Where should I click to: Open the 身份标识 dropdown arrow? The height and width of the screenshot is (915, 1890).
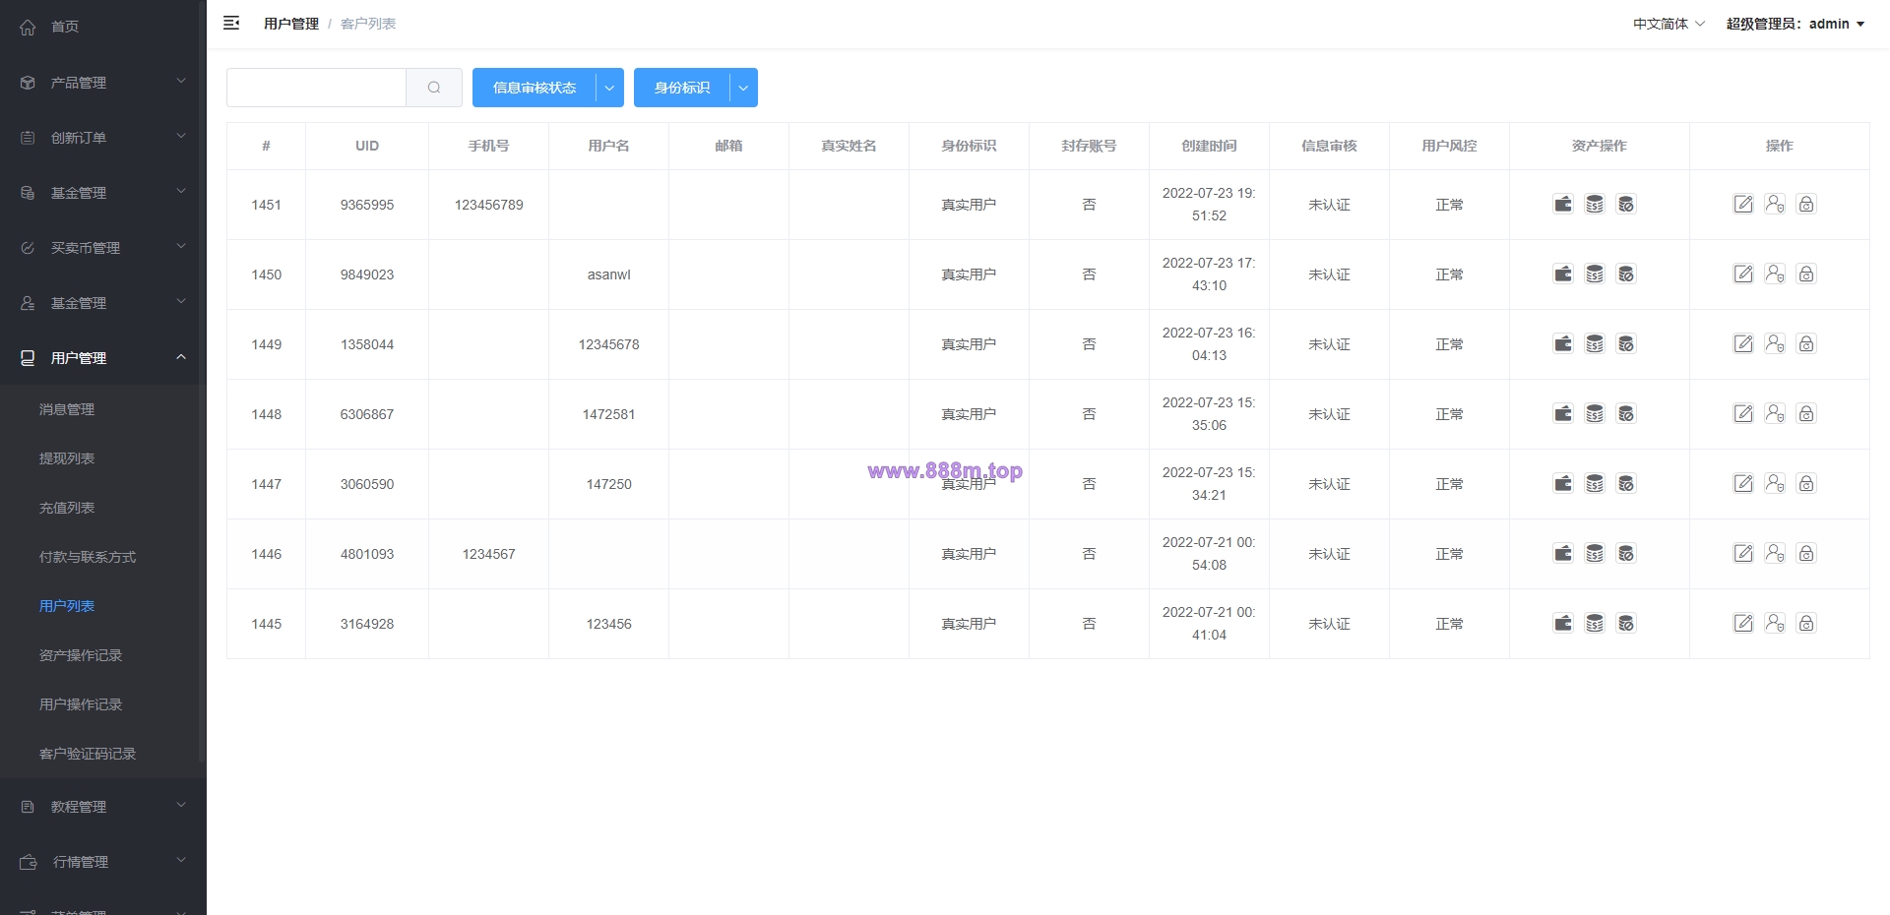click(743, 88)
